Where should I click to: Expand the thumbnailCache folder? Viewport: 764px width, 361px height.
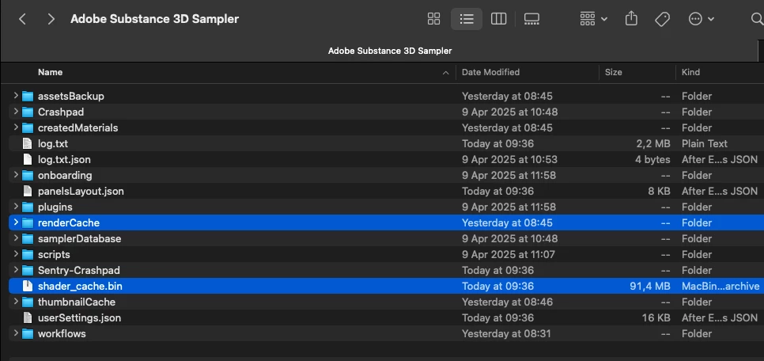coord(16,302)
